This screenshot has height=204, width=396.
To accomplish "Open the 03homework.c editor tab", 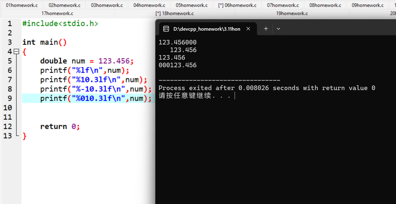I will tap(107, 5).
